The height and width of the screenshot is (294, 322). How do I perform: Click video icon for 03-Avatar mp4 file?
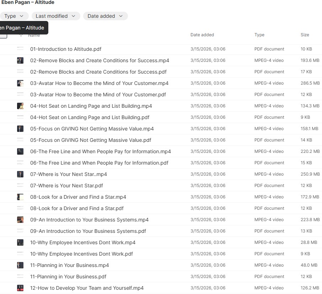tap(20, 83)
